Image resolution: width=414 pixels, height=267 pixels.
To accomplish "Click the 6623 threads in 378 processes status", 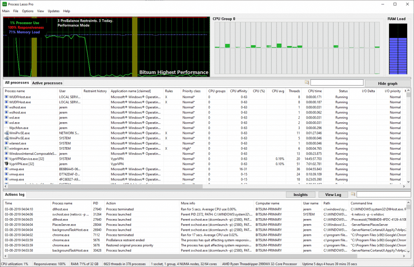I will (x=125, y=264).
